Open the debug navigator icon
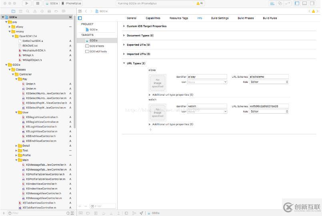 click(49, 11)
